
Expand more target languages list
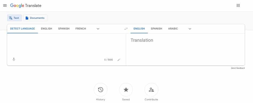(x=190, y=29)
